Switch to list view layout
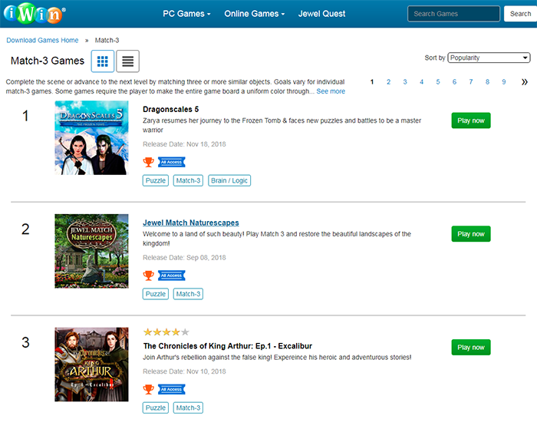The width and height of the screenshot is (537, 429). point(128,61)
